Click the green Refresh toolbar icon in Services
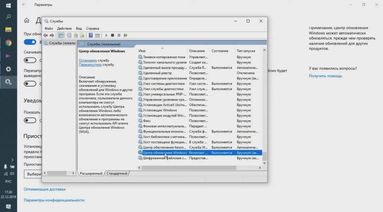This screenshot has width=383, height=212. tap(76, 35)
